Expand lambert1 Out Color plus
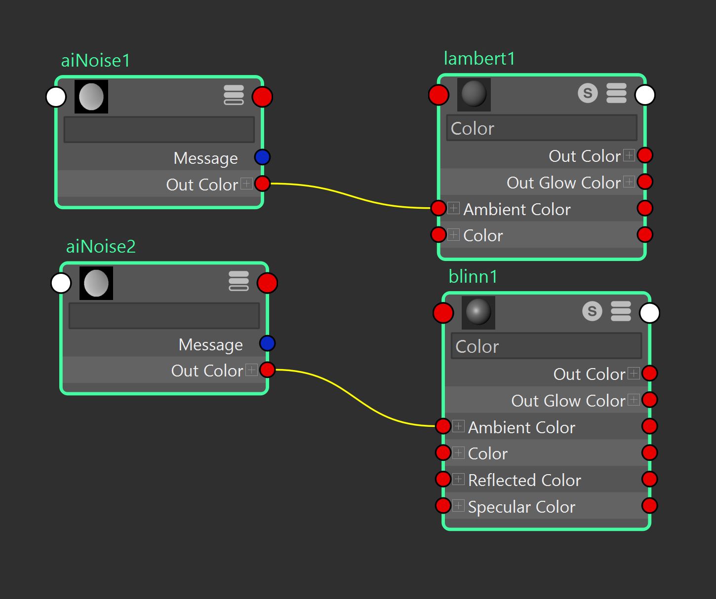The width and height of the screenshot is (716, 599). (x=629, y=155)
